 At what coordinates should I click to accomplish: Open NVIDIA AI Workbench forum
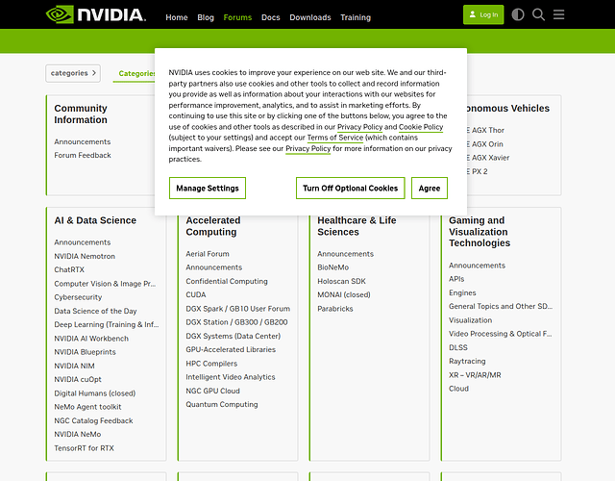[91, 339]
